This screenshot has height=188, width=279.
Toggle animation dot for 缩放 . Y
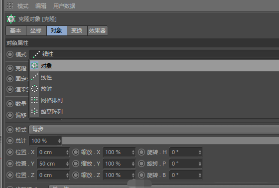click(76, 164)
